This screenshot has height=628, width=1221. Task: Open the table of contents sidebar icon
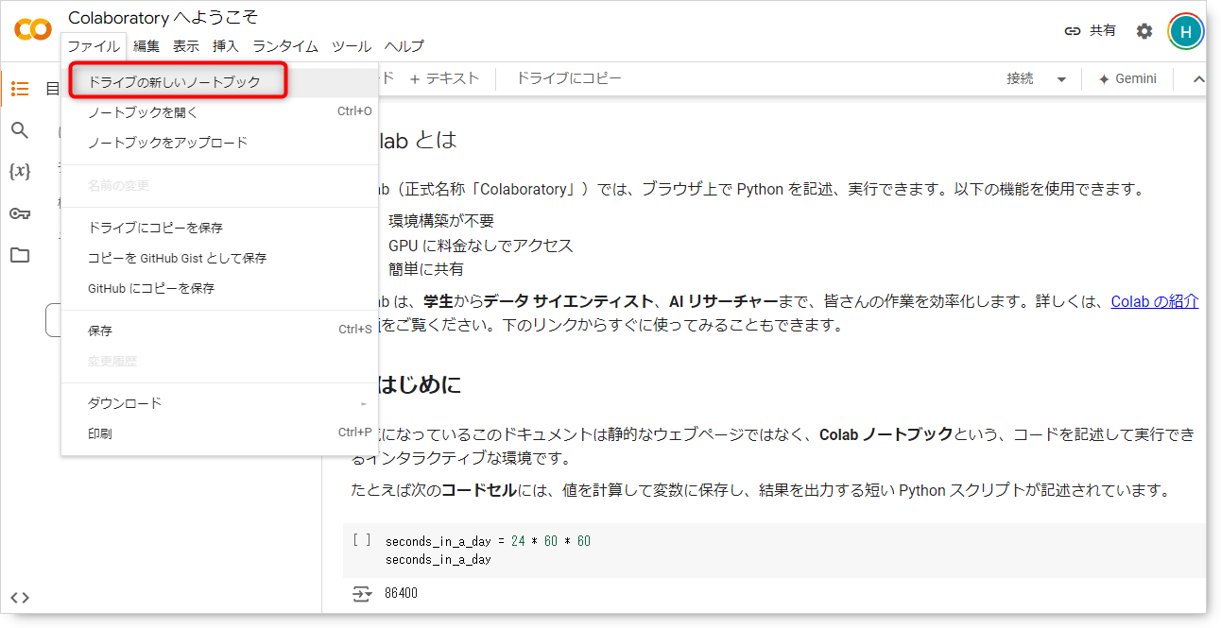pos(20,89)
